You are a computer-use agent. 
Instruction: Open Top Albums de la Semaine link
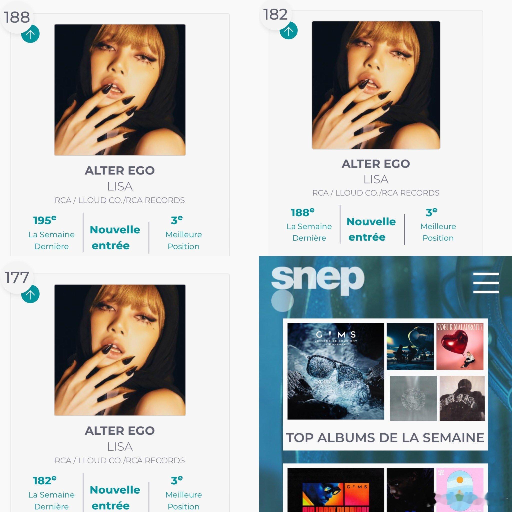385,437
